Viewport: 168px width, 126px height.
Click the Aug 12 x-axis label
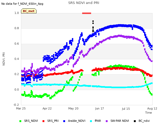[x=152, y=108]
